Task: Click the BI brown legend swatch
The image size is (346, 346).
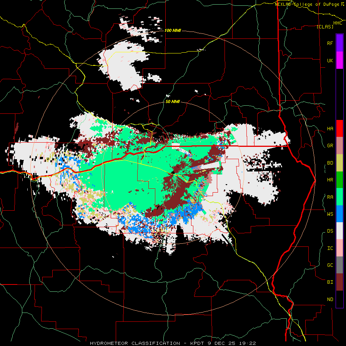Action: (x=339, y=282)
